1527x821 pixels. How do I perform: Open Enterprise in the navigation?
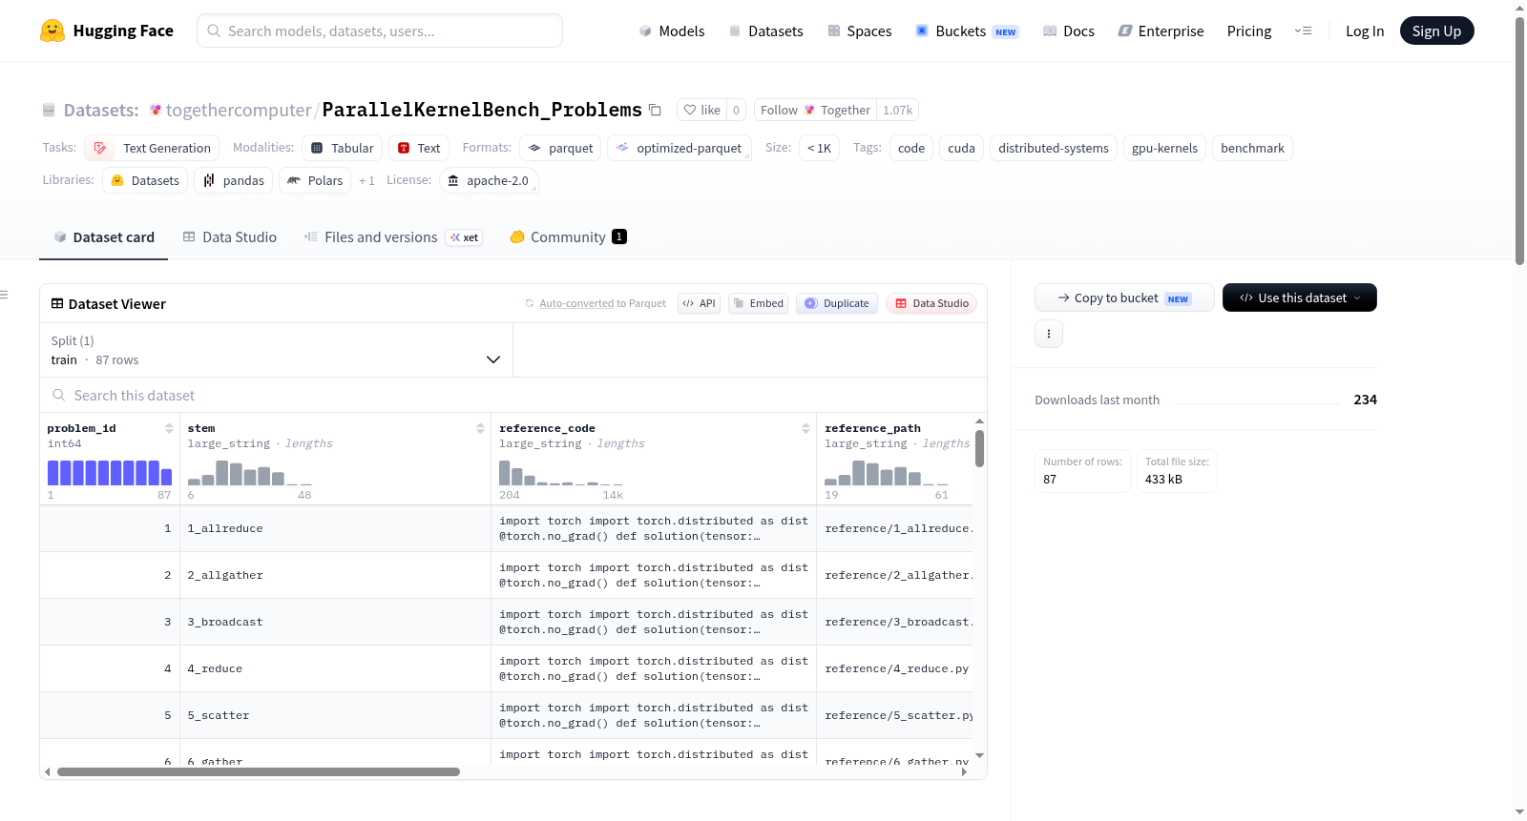point(1161,31)
